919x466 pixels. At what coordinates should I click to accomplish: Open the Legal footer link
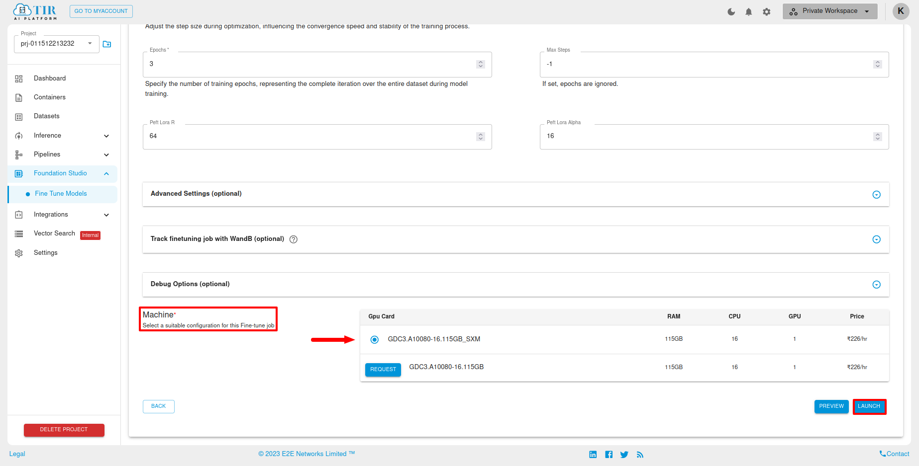(x=17, y=454)
